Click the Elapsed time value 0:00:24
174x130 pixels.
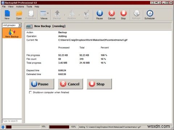pyautogui.click(x=62, y=70)
